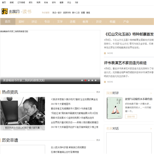Open the first news item under 历史非遗
Viewport: 154px width, 154px height.
click(68, 147)
